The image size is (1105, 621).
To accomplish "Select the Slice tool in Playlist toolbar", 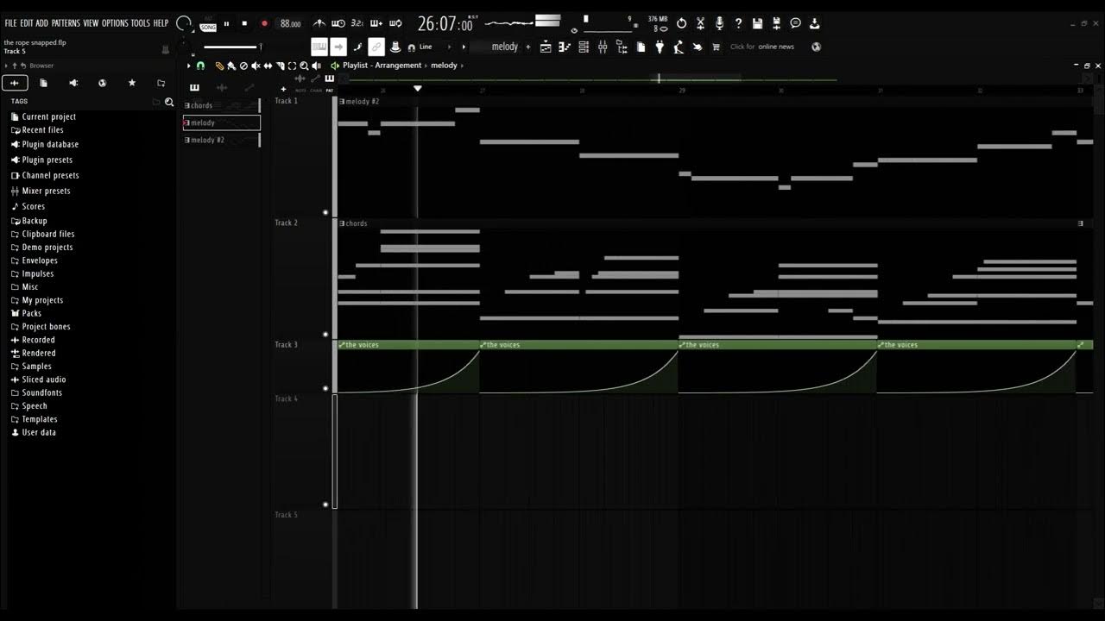I will click(x=280, y=66).
